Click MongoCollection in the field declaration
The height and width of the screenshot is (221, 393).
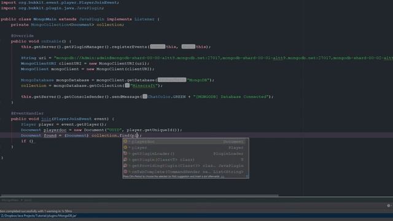point(50,25)
